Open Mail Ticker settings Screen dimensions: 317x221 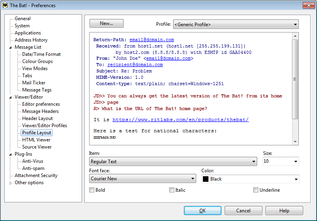(x=34, y=83)
